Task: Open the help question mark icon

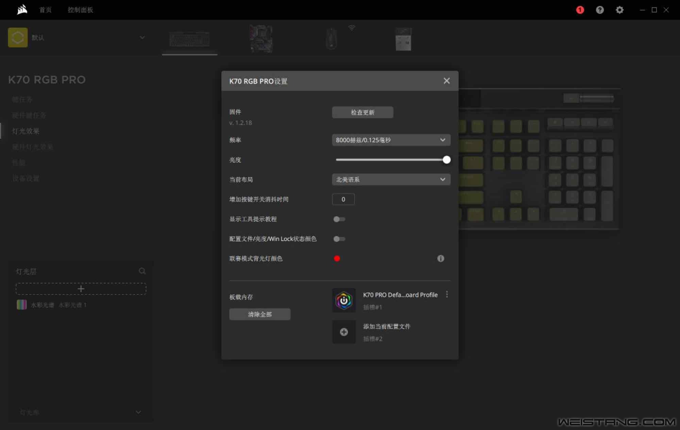Action: 600,10
